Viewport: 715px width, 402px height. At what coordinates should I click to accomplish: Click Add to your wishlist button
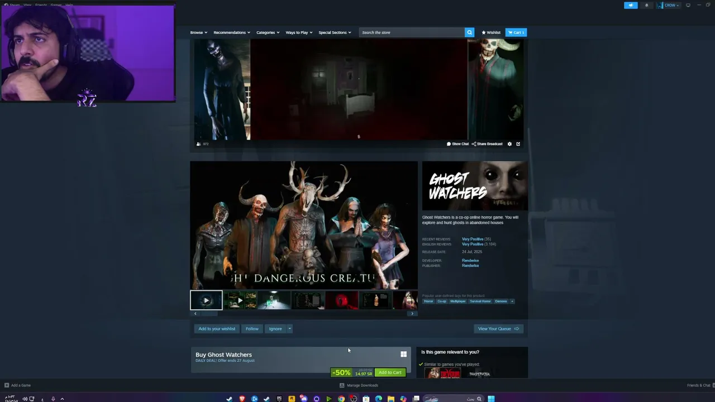(x=217, y=329)
